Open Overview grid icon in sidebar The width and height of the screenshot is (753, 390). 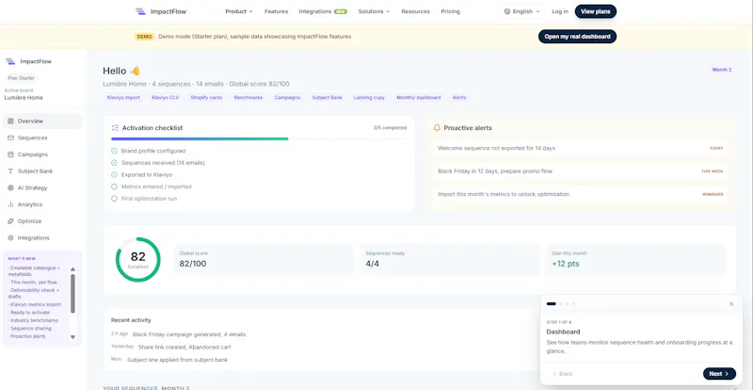click(x=10, y=122)
